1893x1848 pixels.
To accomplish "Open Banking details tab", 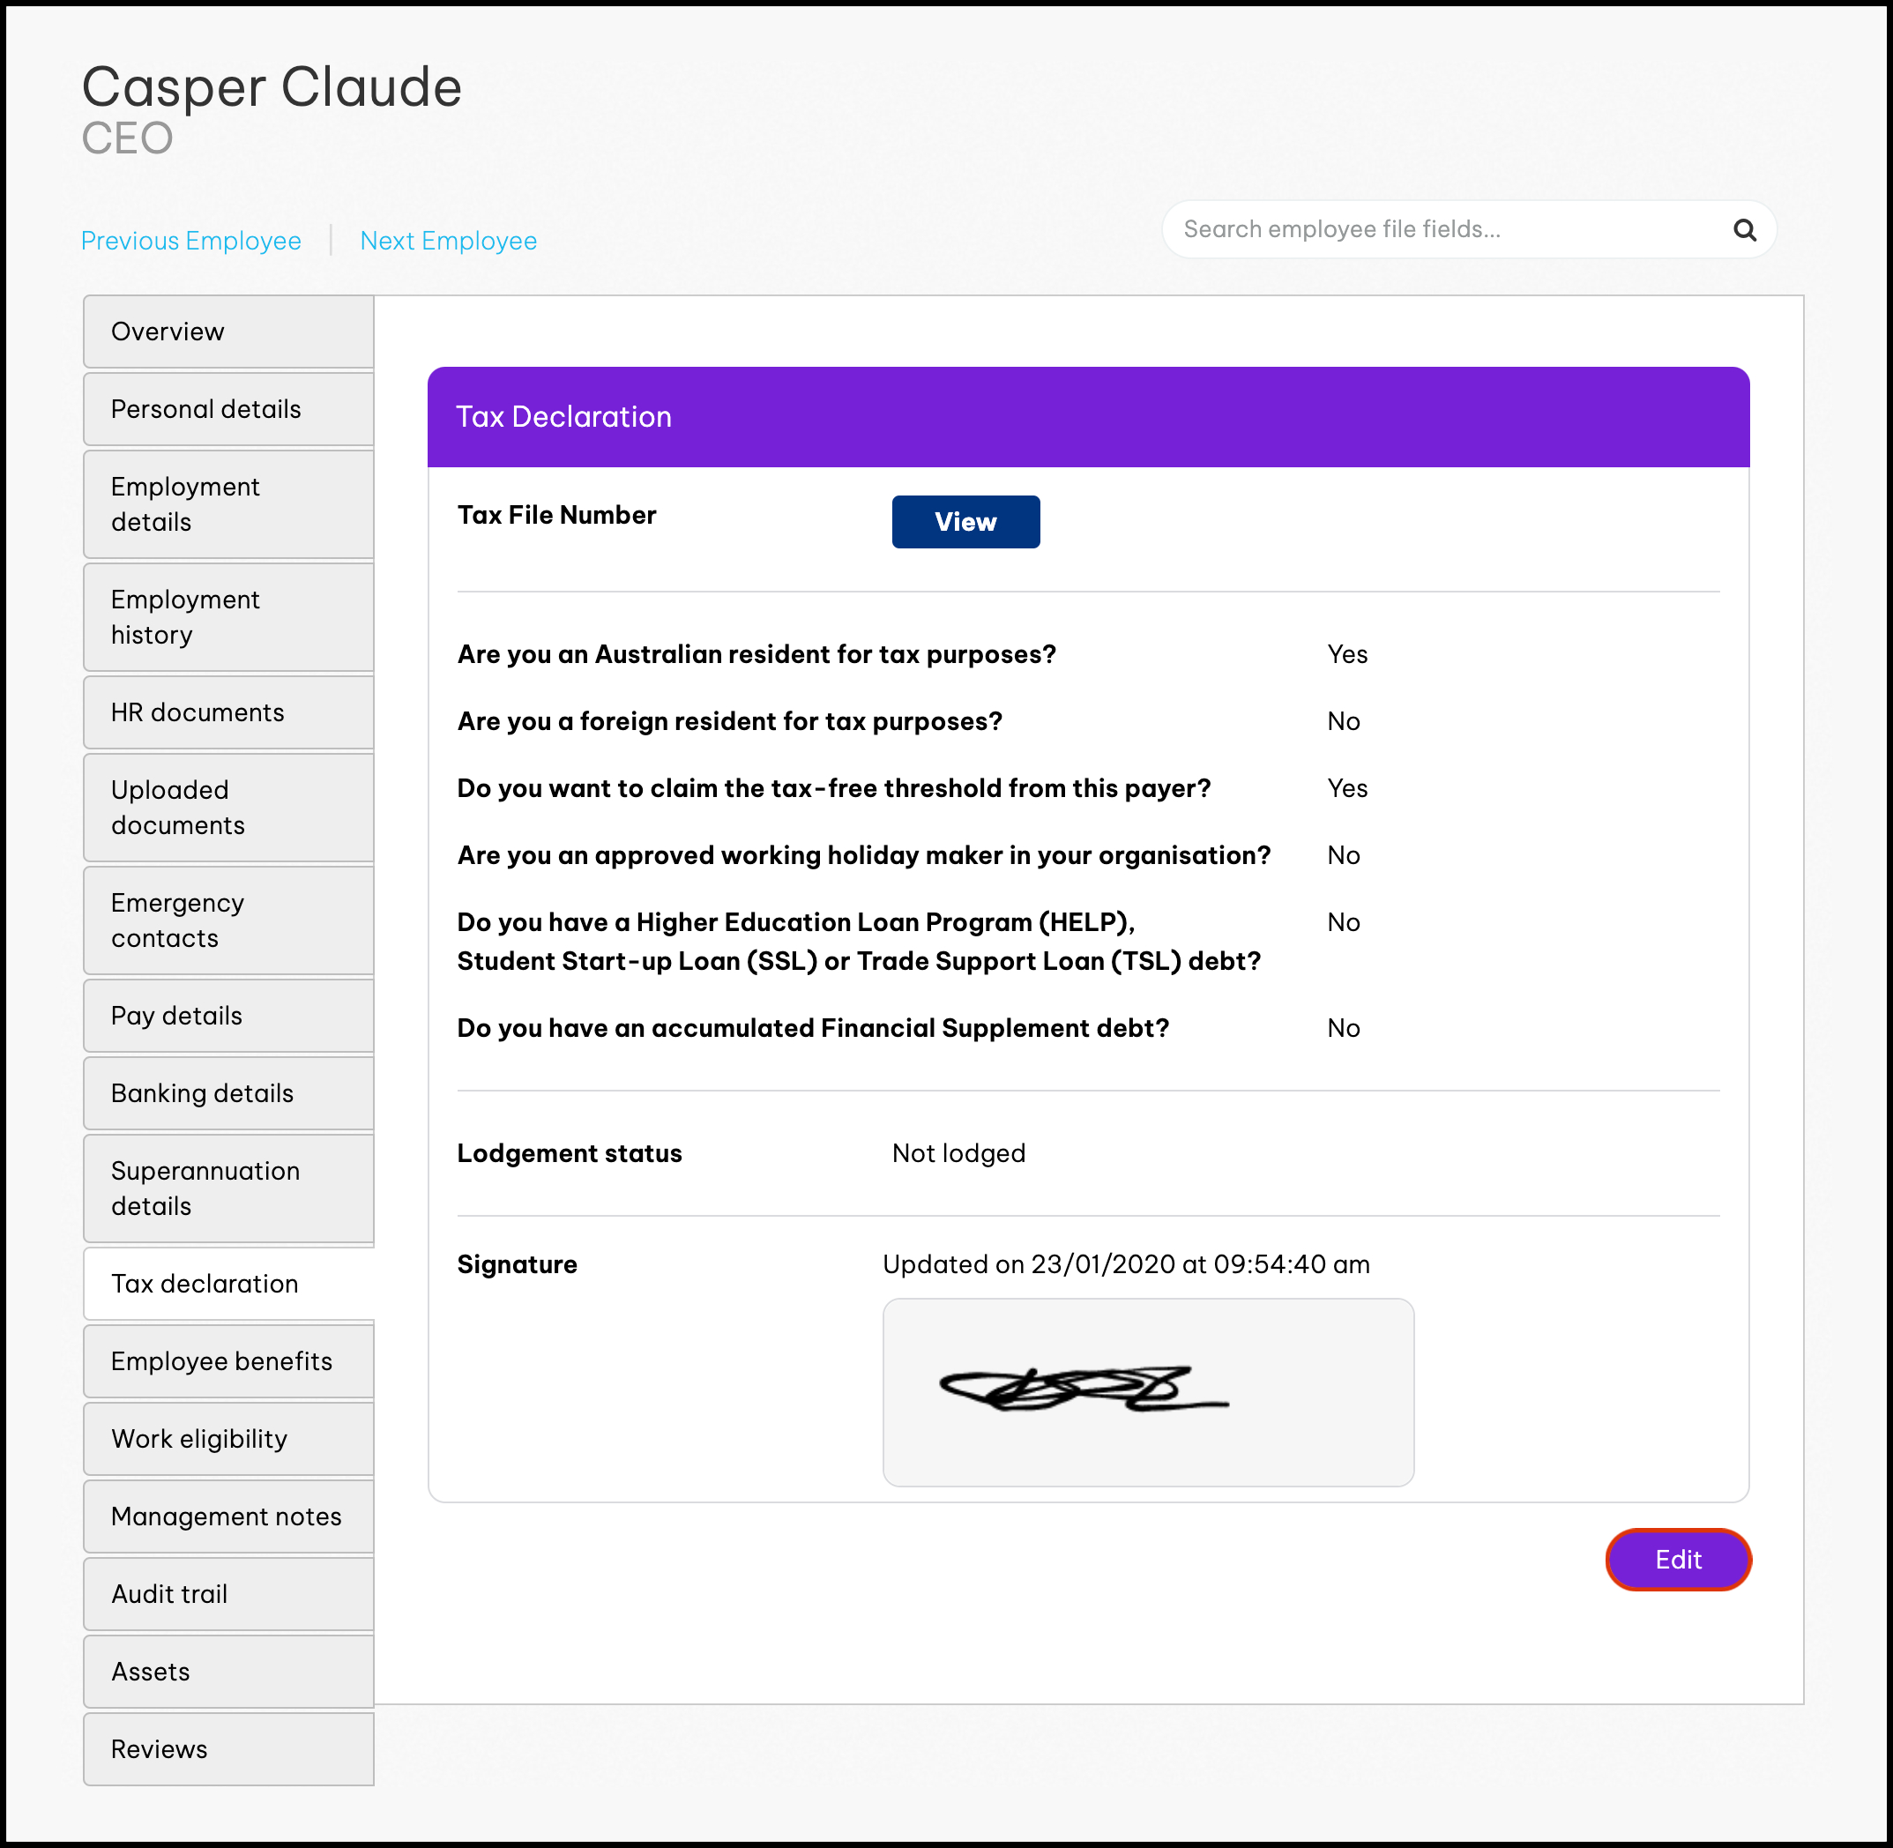I will [228, 1093].
